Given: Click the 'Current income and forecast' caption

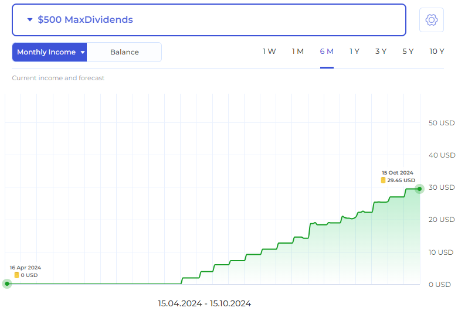Looking at the screenshot, I should [58, 78].
